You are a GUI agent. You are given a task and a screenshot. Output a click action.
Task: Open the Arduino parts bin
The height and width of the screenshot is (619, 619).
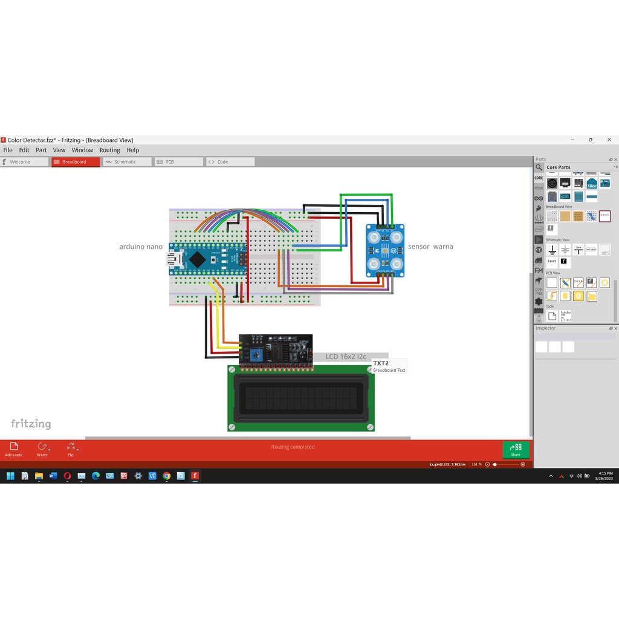tap(539, 198)
